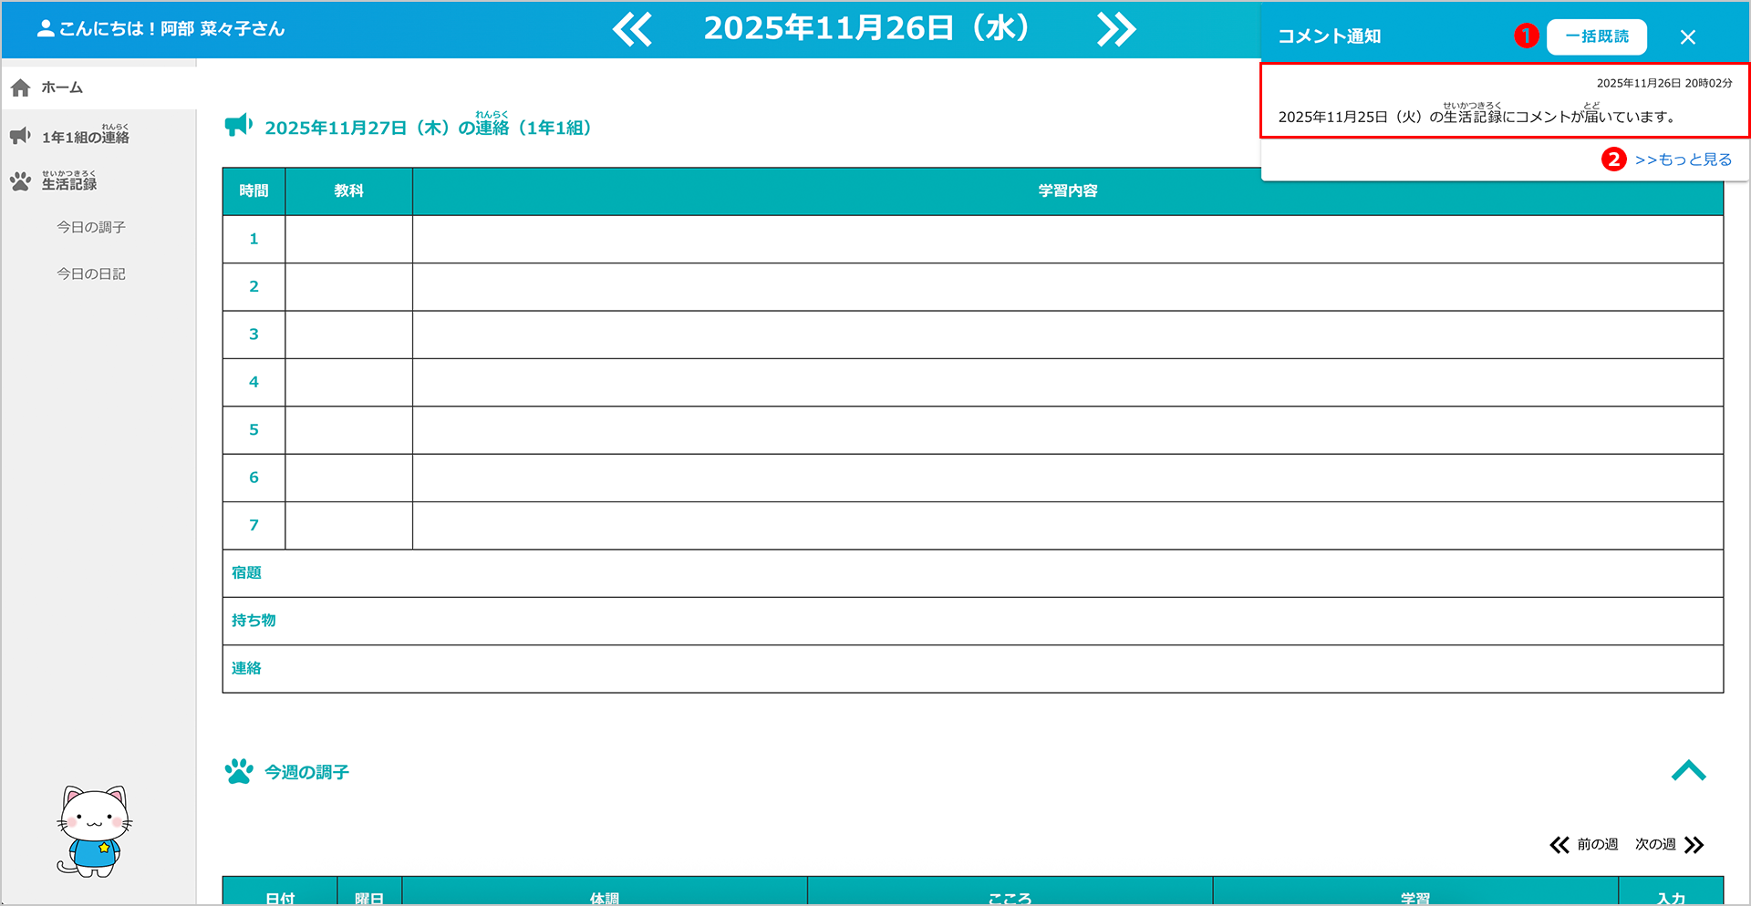
Task: Advance to next day with double-right arrow
Action: (x=1116, y=29)
